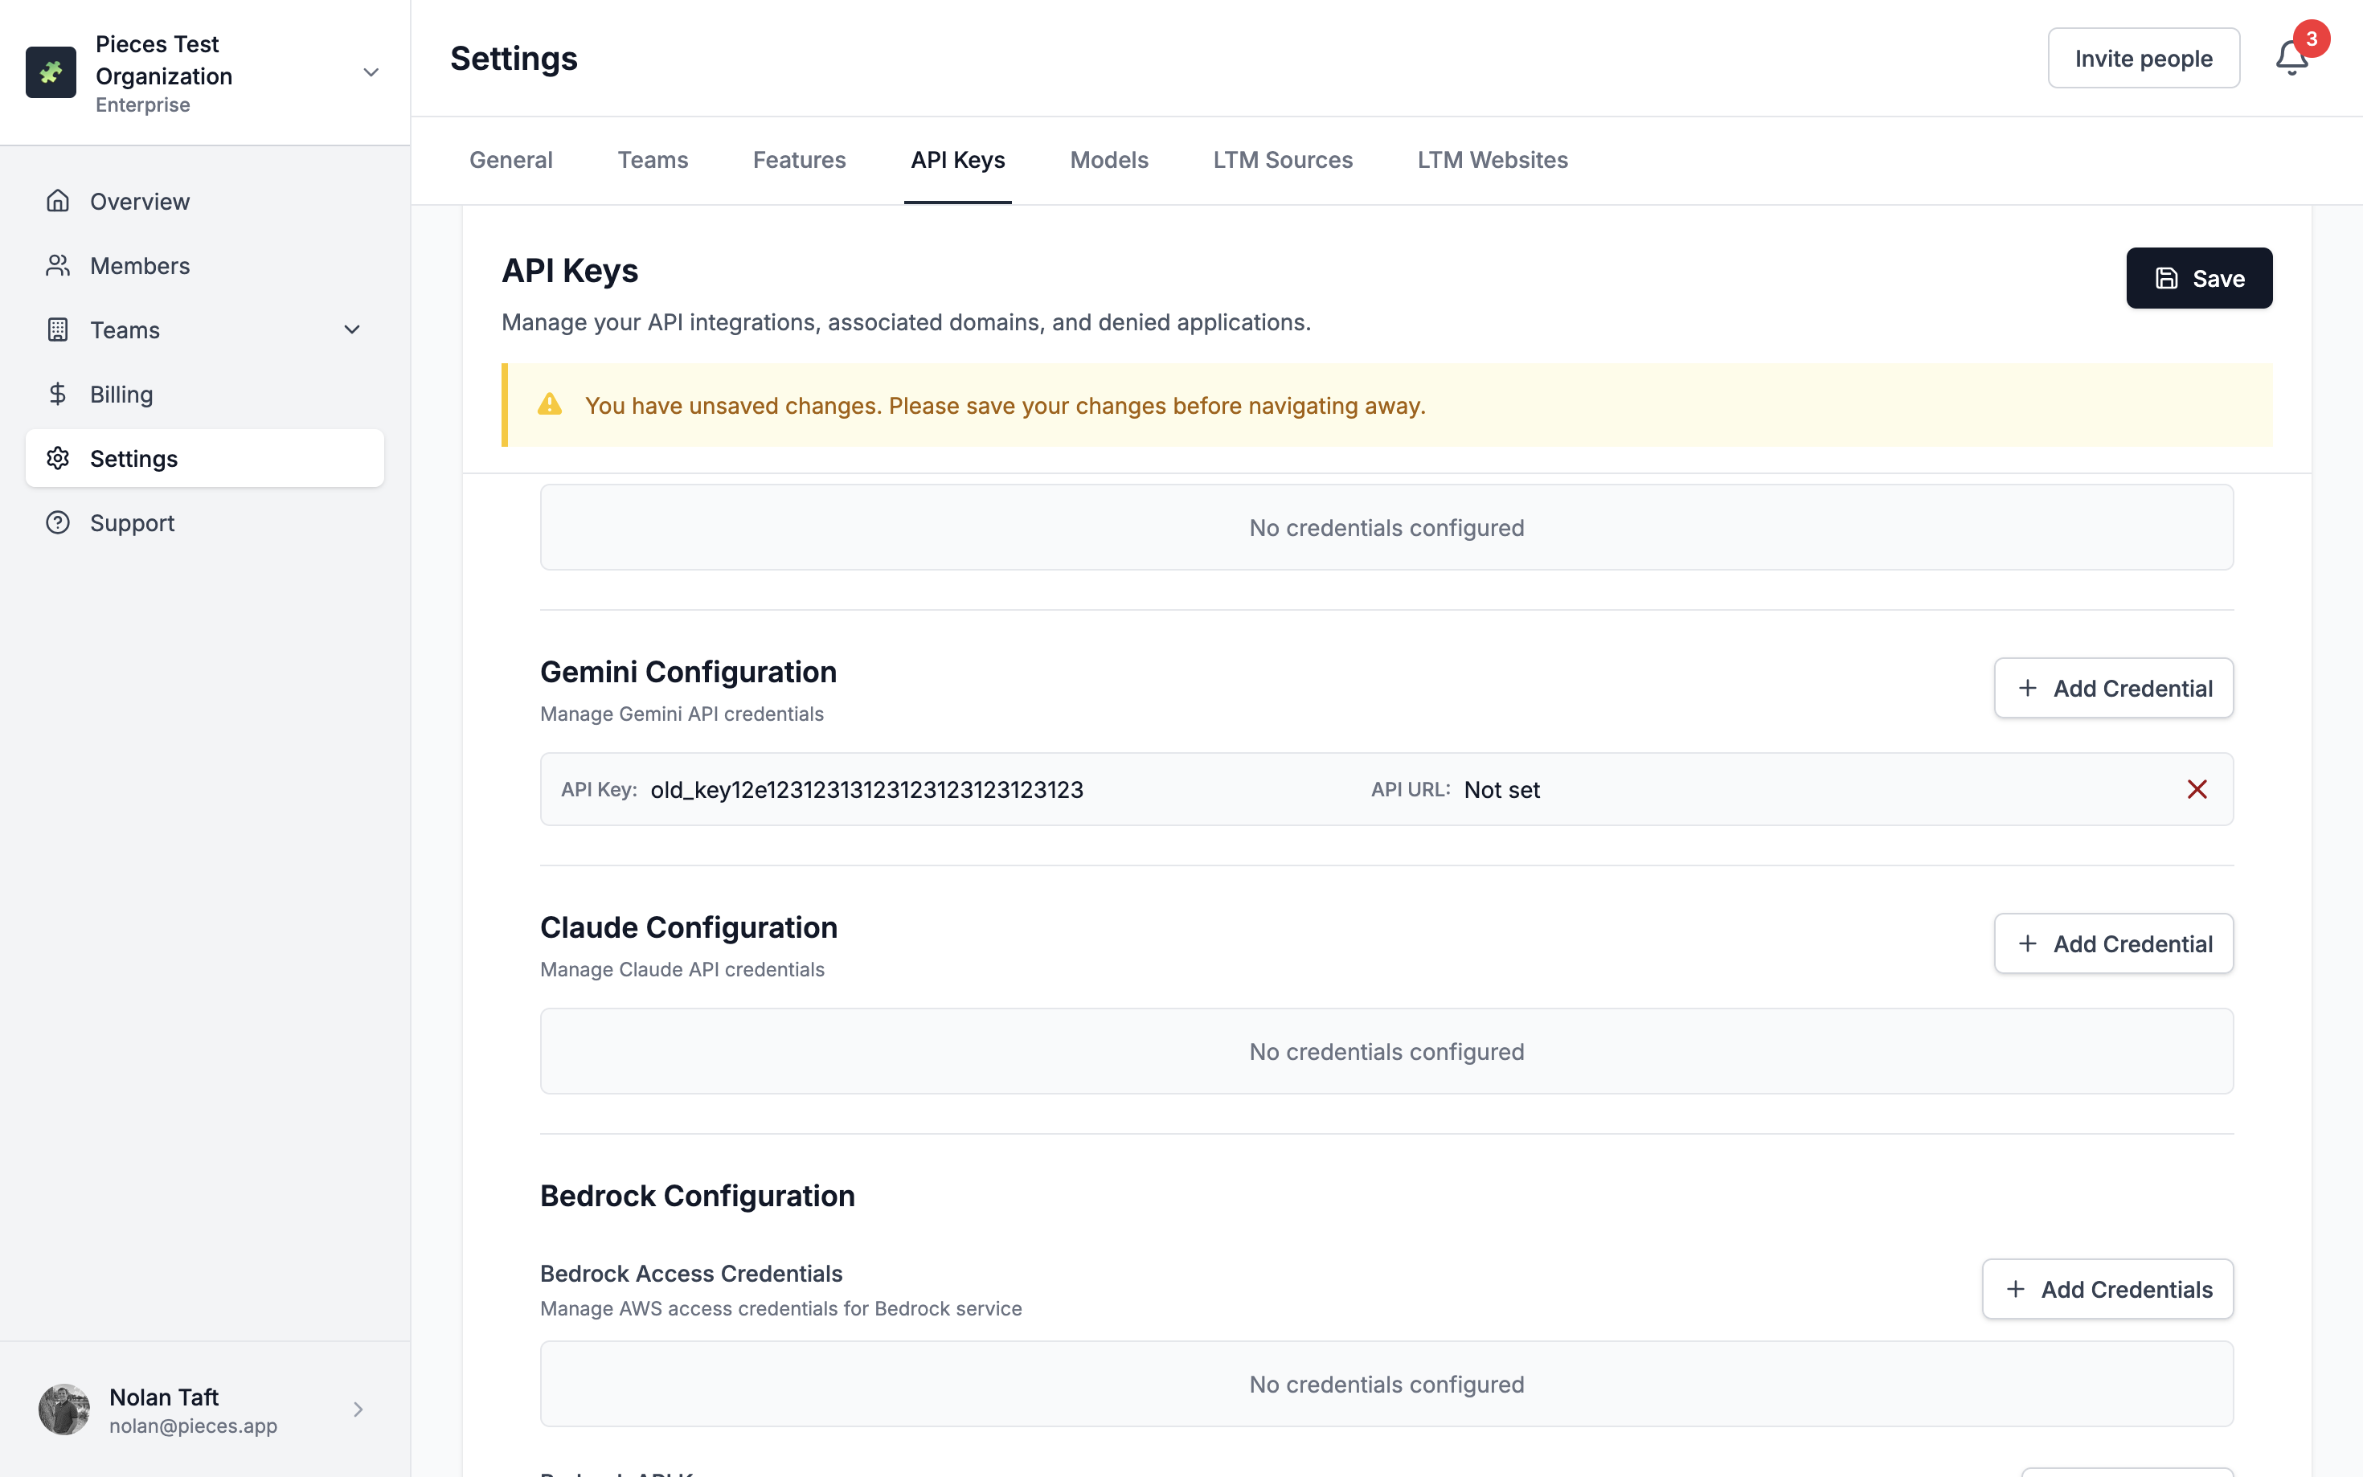Click the Invite people button
The width and height of the screenshot is (2363, 1477).
tap(2142, 59)
